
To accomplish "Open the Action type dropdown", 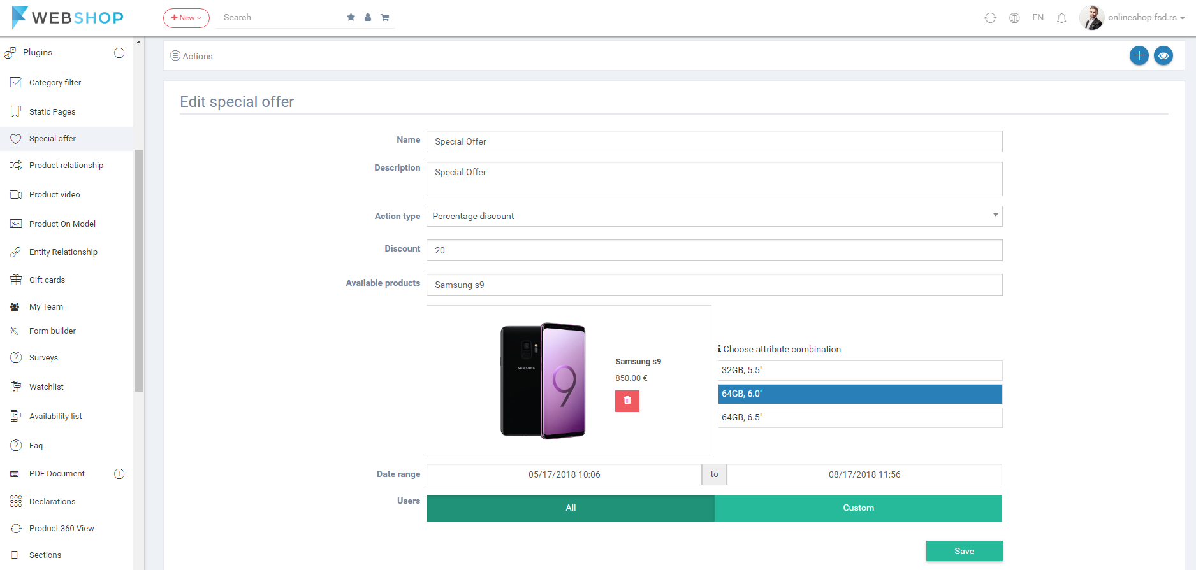I will [x=714, y=216].
